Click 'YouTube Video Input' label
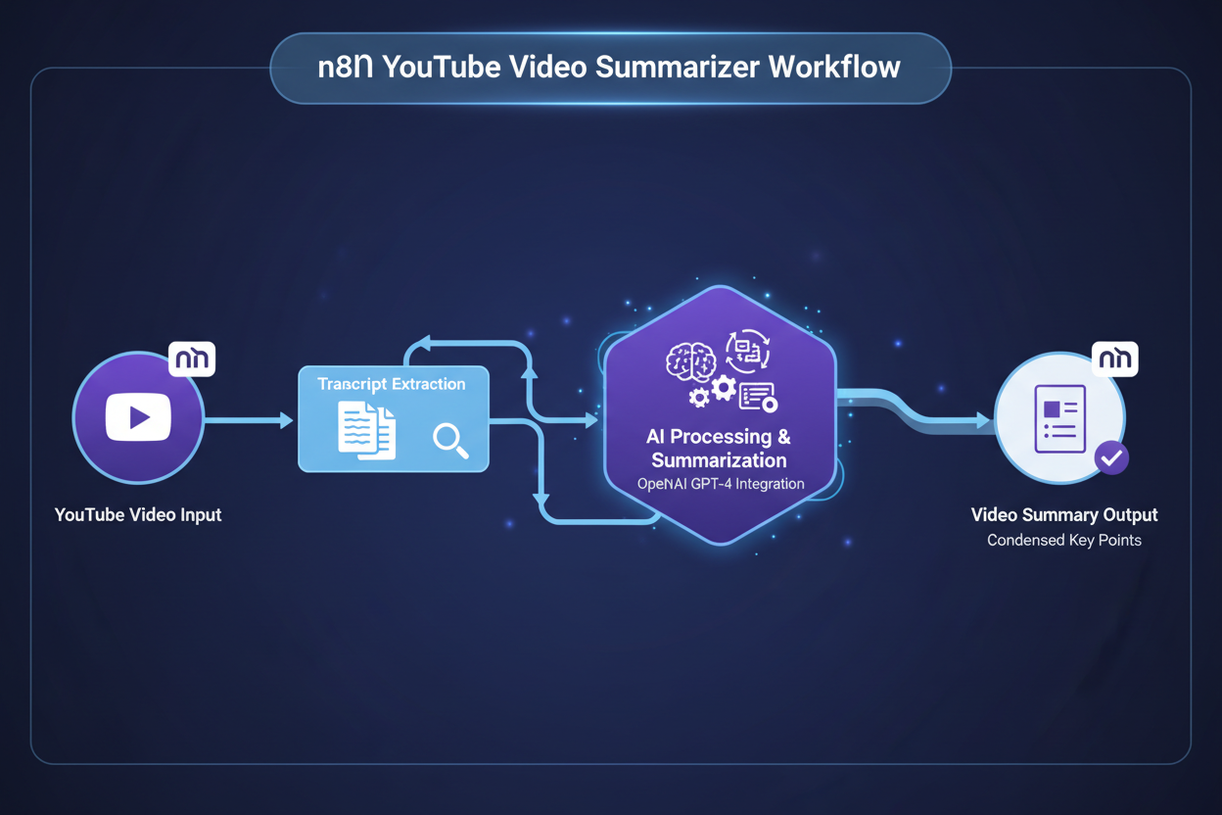 pos(138,514)
